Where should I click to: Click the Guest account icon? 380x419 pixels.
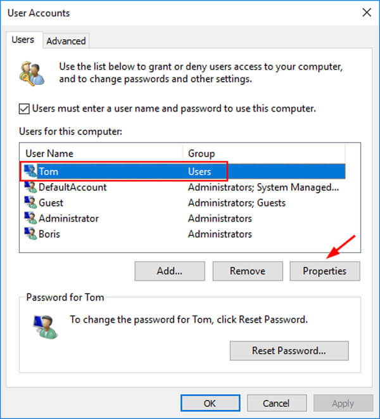pyautogui.click(x=30, y=203)
